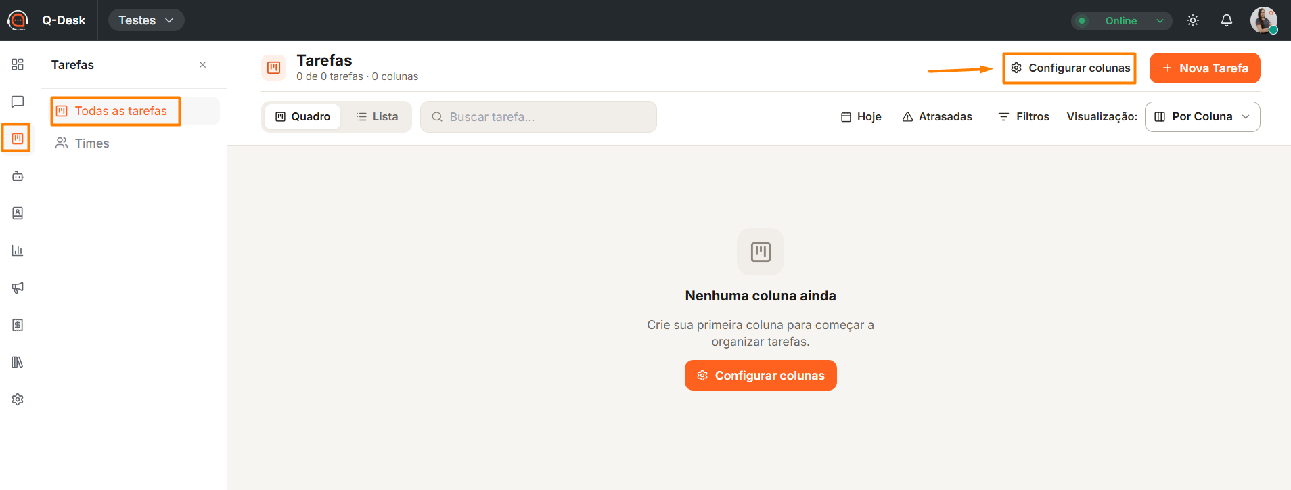
Task: Open the reports bar chart icon
Action: tap(18, 250)
